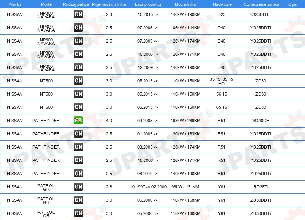Click the 10.2015 -> production date
Screen dimensions: 305x220
(x=148, y=14)
